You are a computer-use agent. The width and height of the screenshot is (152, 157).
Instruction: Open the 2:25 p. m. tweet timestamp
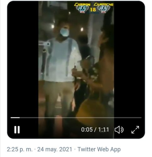[20, 149]
